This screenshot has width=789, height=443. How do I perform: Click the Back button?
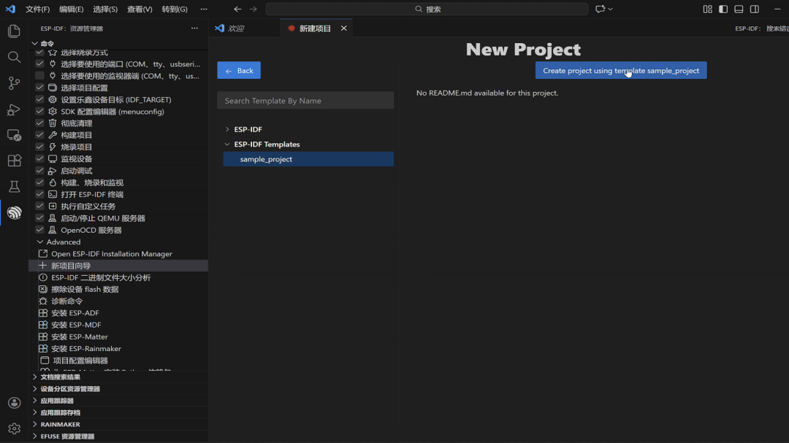point(239,70)
